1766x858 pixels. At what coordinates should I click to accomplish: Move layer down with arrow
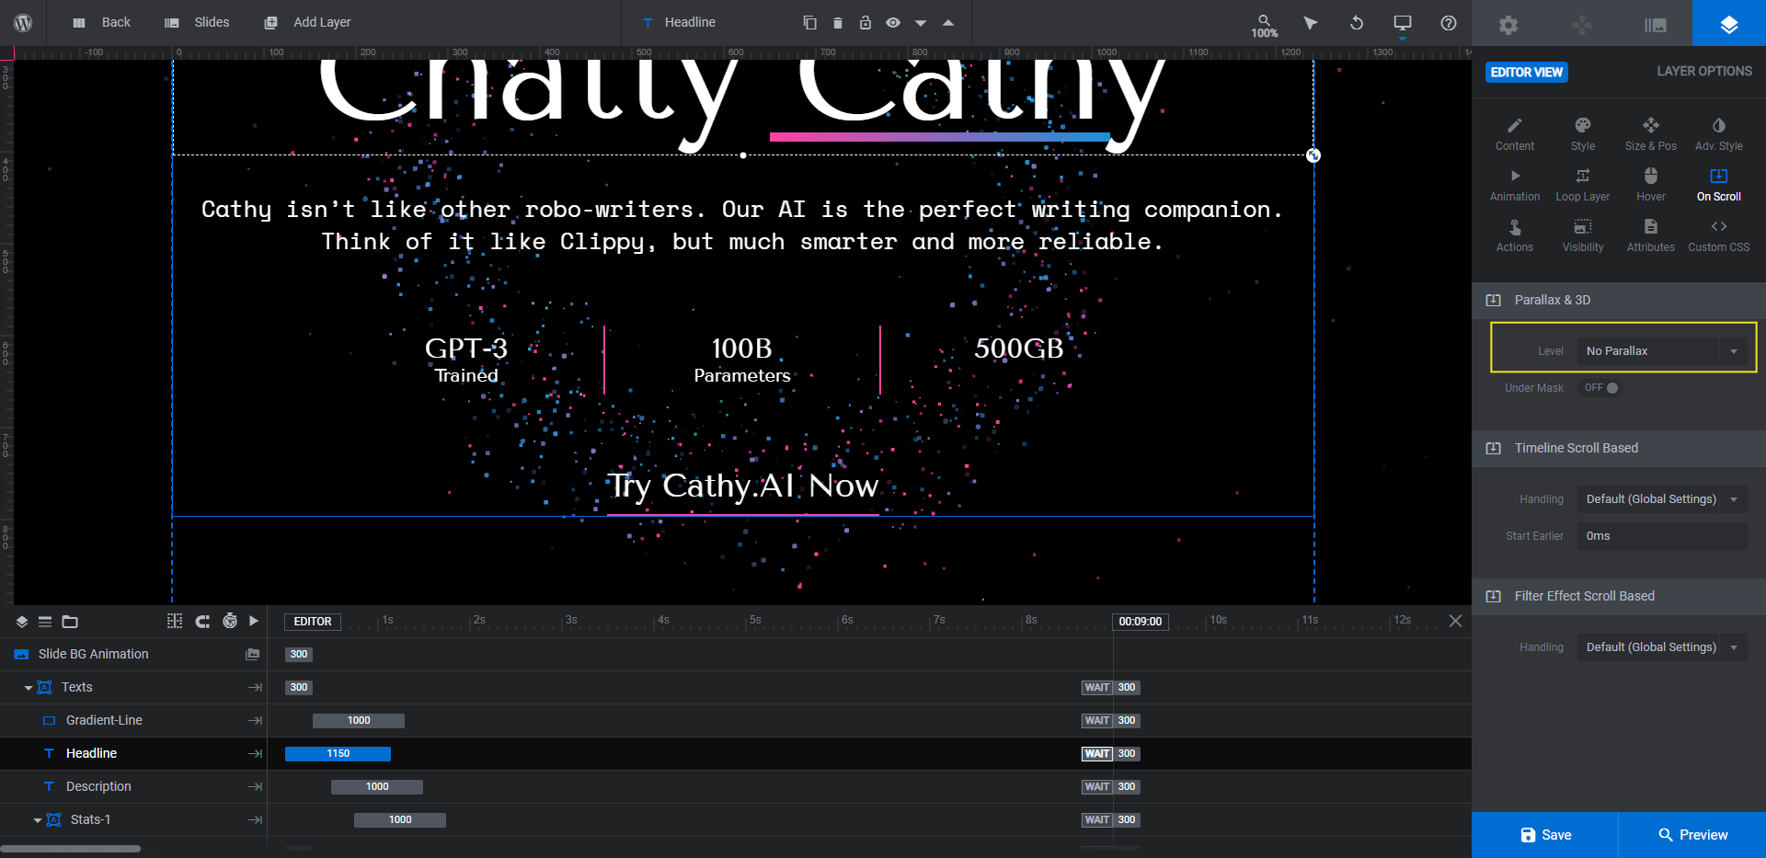[921, 23]
